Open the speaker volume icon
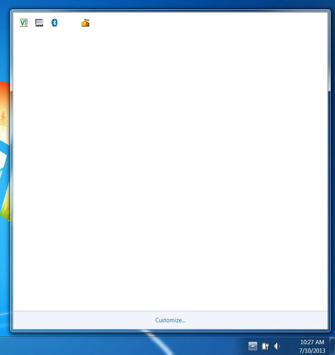Image resolution: width=335 pixels, height=355 pixels. (277, 346)
